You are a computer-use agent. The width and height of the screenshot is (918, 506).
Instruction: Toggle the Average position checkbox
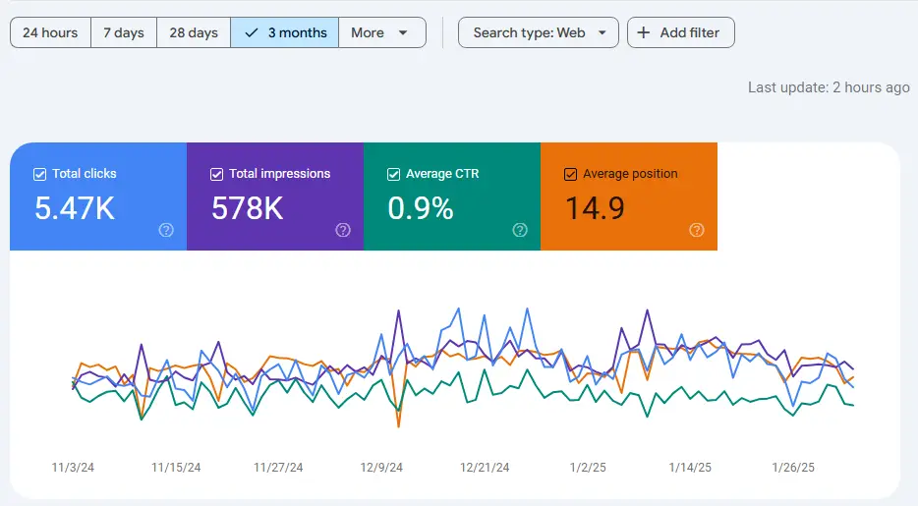pyautogui.click(x=570, y=174)
